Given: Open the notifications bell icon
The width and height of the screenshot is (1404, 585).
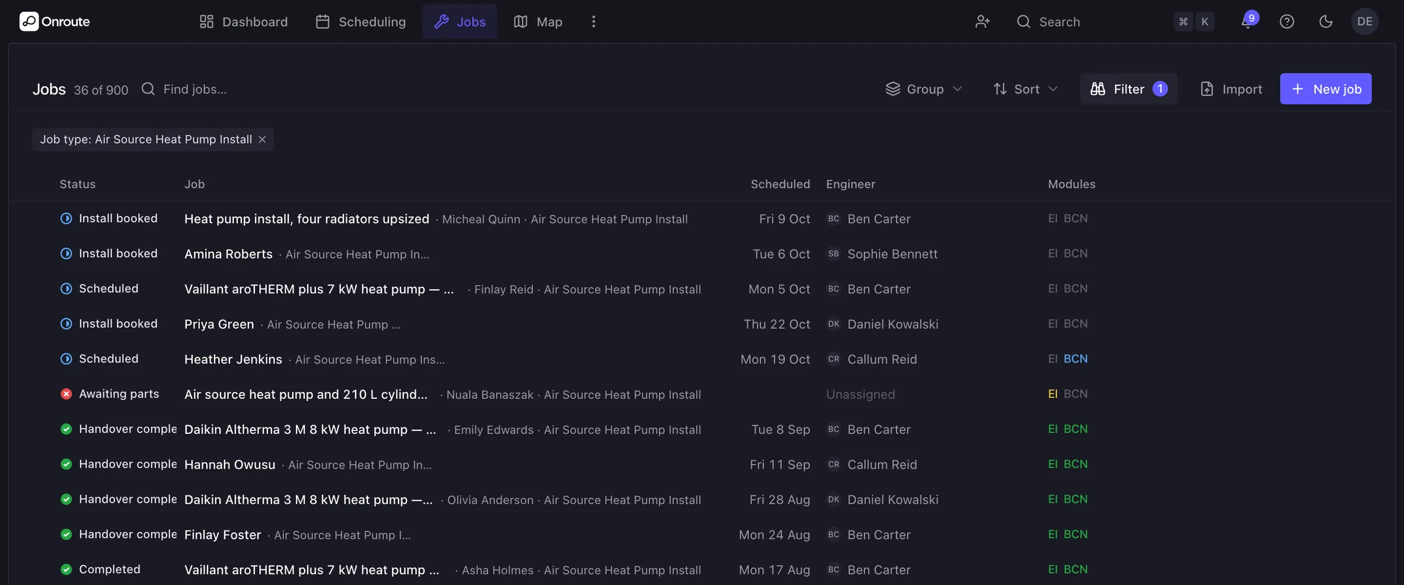Looking at the screenshot, I should click(1247, 21).
